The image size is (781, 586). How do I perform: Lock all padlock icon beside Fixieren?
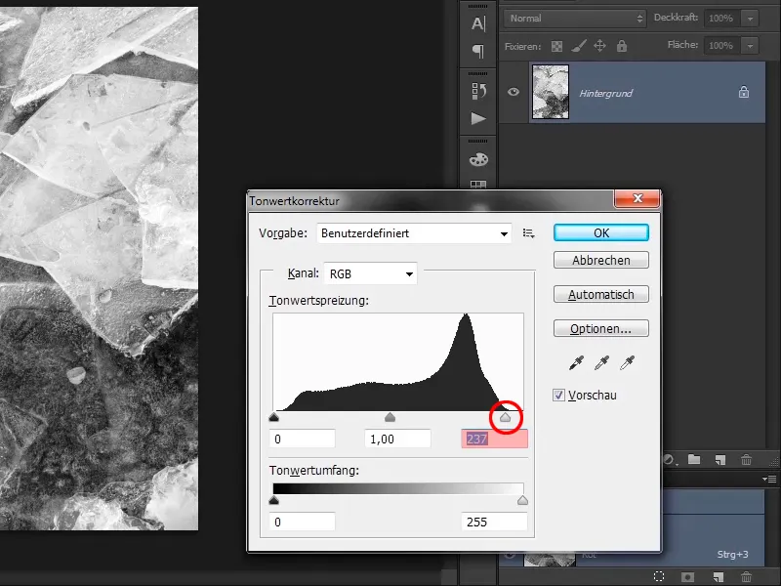[622, 46]
